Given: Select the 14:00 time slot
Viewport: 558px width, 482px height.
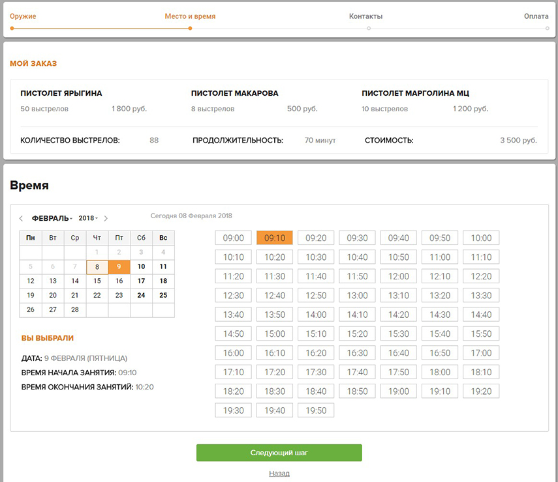Looking at the screenshot, I should (x=316, y=315).
